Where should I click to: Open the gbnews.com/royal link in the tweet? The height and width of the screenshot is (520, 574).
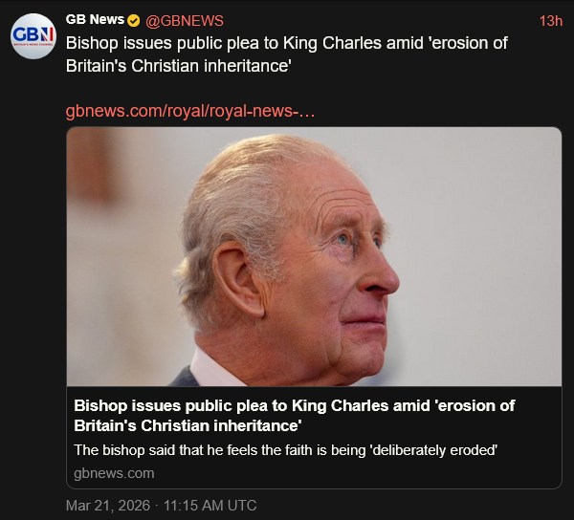[190, 111]
